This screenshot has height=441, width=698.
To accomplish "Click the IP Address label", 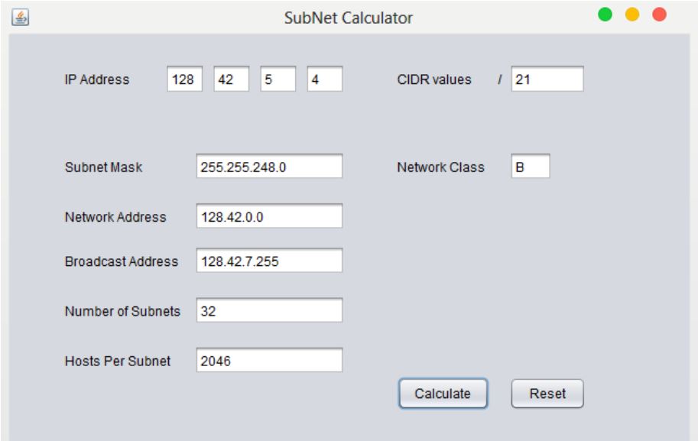I will [97, 79].
